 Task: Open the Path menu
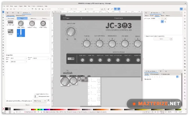[25, 6]
